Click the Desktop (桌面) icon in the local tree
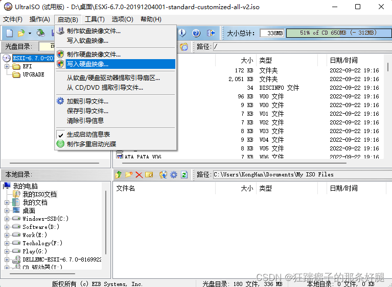 point(16,211)
